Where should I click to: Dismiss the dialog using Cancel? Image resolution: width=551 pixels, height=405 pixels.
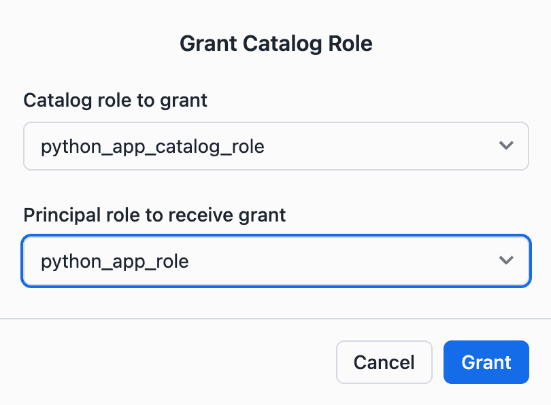coord(384,362)
